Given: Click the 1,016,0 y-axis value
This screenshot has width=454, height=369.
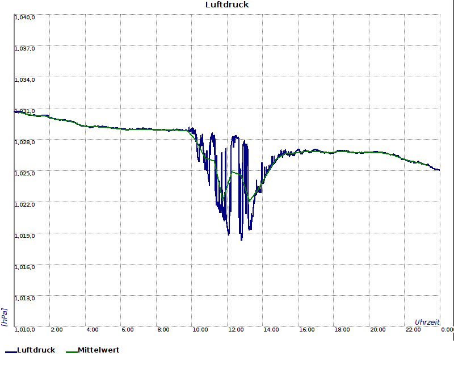Looking at the screenshot, I should coord(24,267).
